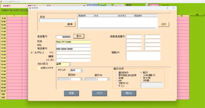This screenshot has height=108, width=205.
Task: Click the 患者更新 dialog title icon
Action: [30, 8]
